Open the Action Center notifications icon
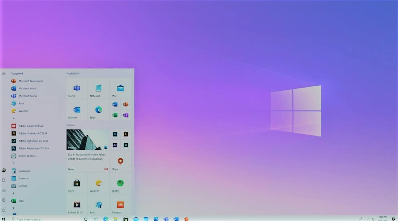The image size is (398, 221). click(x=393, y=219)
